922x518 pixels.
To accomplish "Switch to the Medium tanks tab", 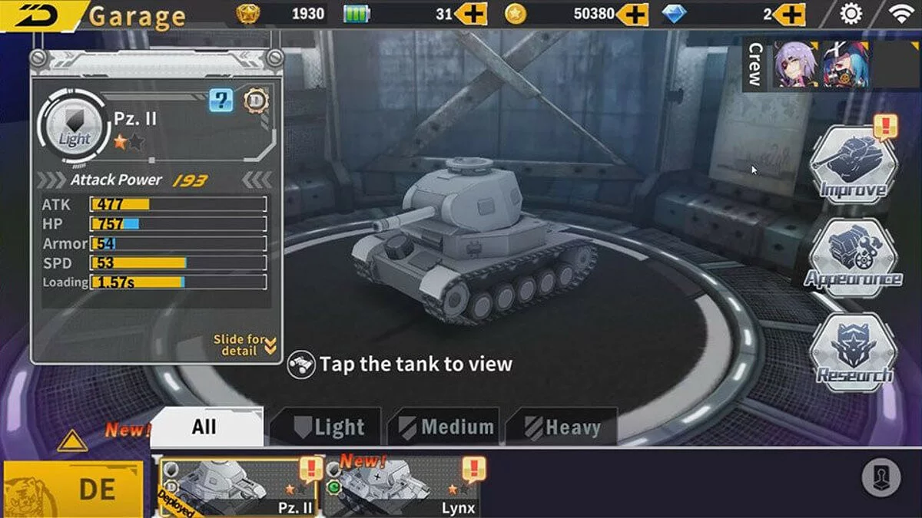I will (x=443, y=427).
